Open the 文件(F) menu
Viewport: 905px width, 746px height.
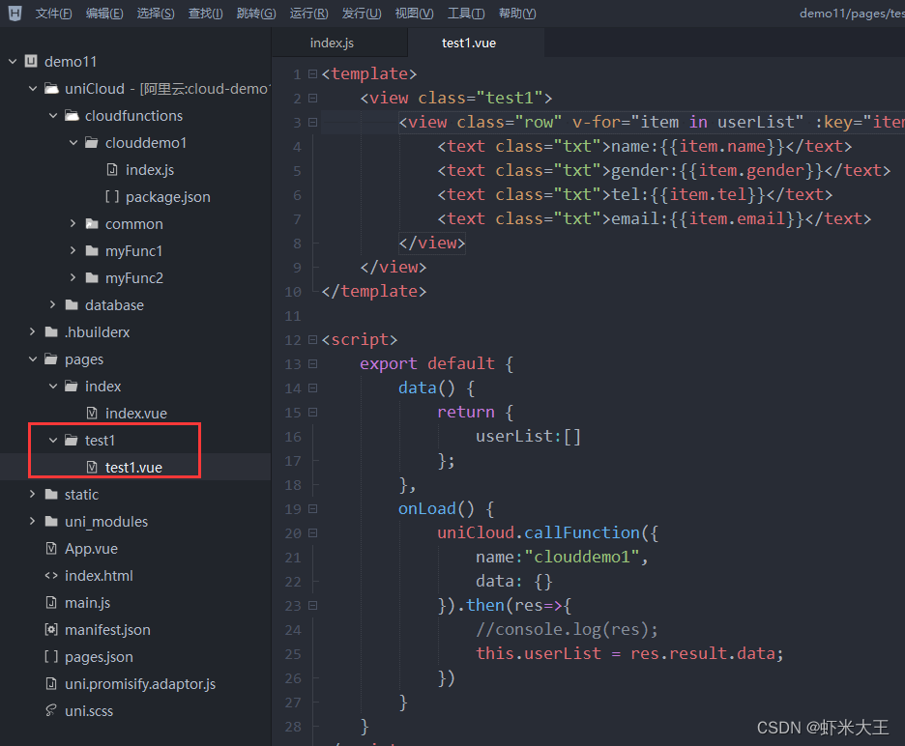pyautogui.click(x=54, y=14)
